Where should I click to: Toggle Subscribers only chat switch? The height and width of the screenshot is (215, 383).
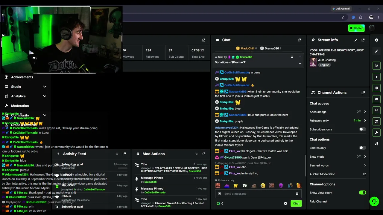[362, 129]
